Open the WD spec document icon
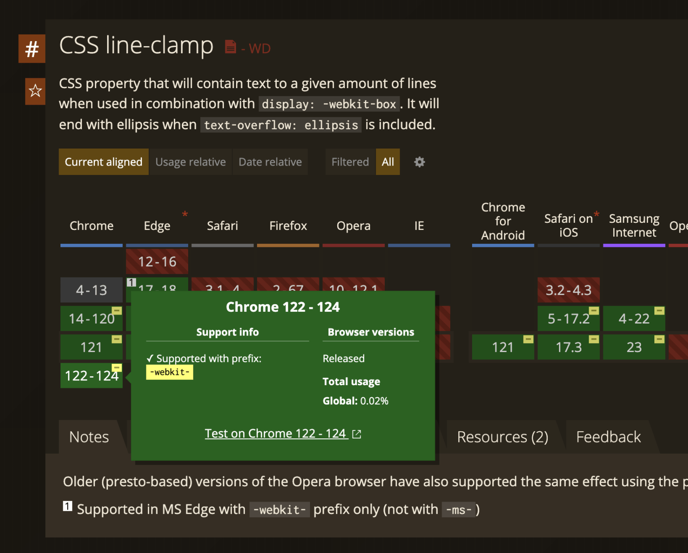Screen dimensions: 688x553 pyautogui.click(x=230, y=47)
